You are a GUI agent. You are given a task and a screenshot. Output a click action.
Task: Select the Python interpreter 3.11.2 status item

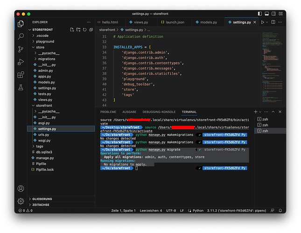click(237, 211)
